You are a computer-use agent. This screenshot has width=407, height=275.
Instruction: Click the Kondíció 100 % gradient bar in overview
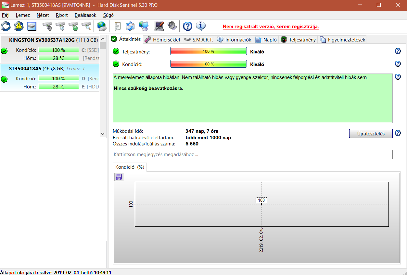[209, 64]
